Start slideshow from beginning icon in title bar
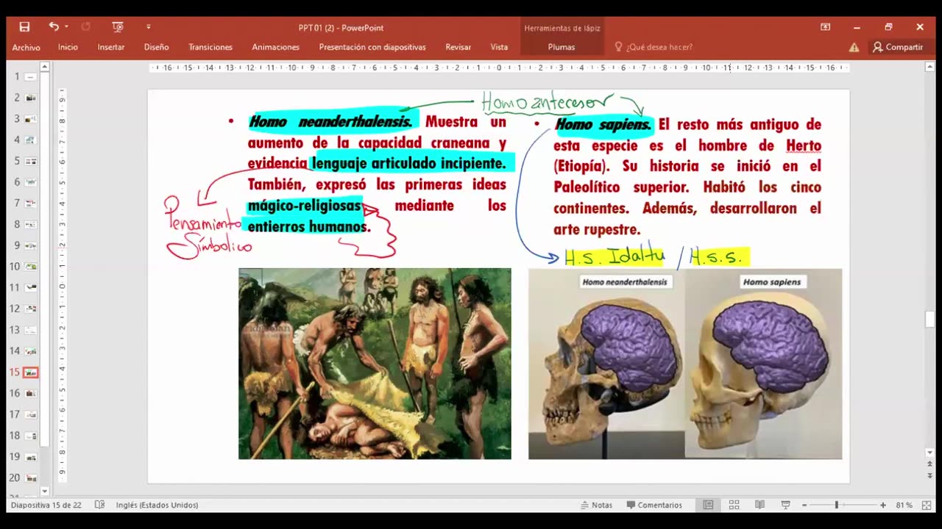Viewport: 942px width, 529px height. point(118,27)
